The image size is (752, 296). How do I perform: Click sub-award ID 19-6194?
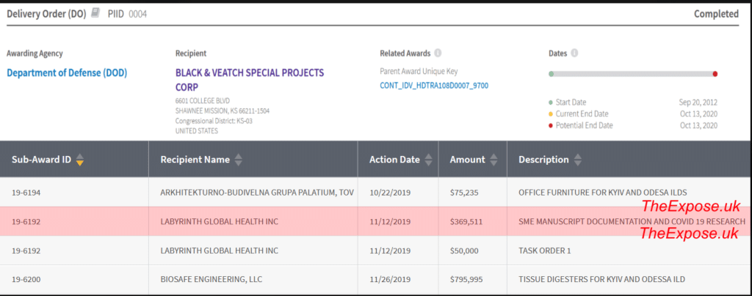click(x=26, y=193)
